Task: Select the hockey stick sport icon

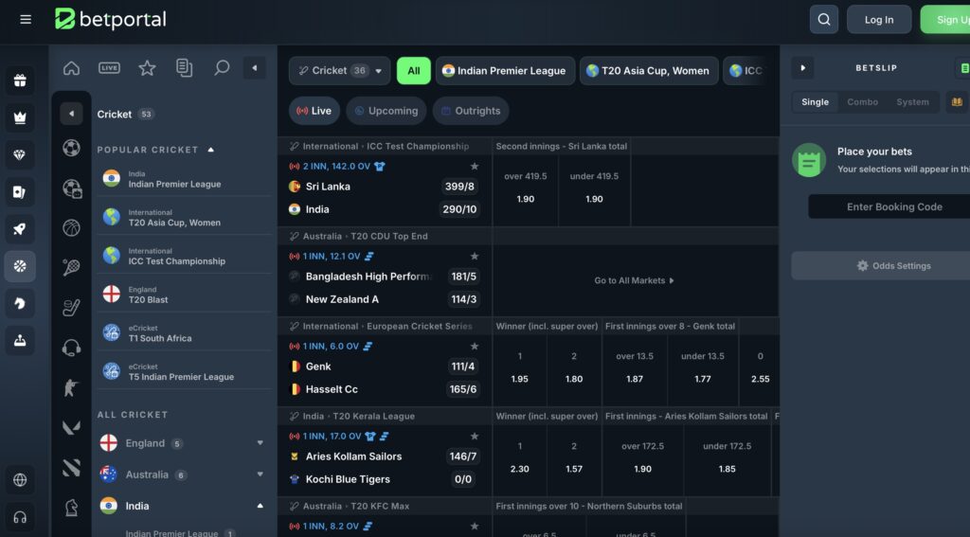Action: tap(71, 308)
